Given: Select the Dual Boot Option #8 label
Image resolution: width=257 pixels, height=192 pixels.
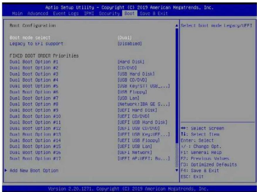Looking at the screenshot, I should click(x=34, y=104).
